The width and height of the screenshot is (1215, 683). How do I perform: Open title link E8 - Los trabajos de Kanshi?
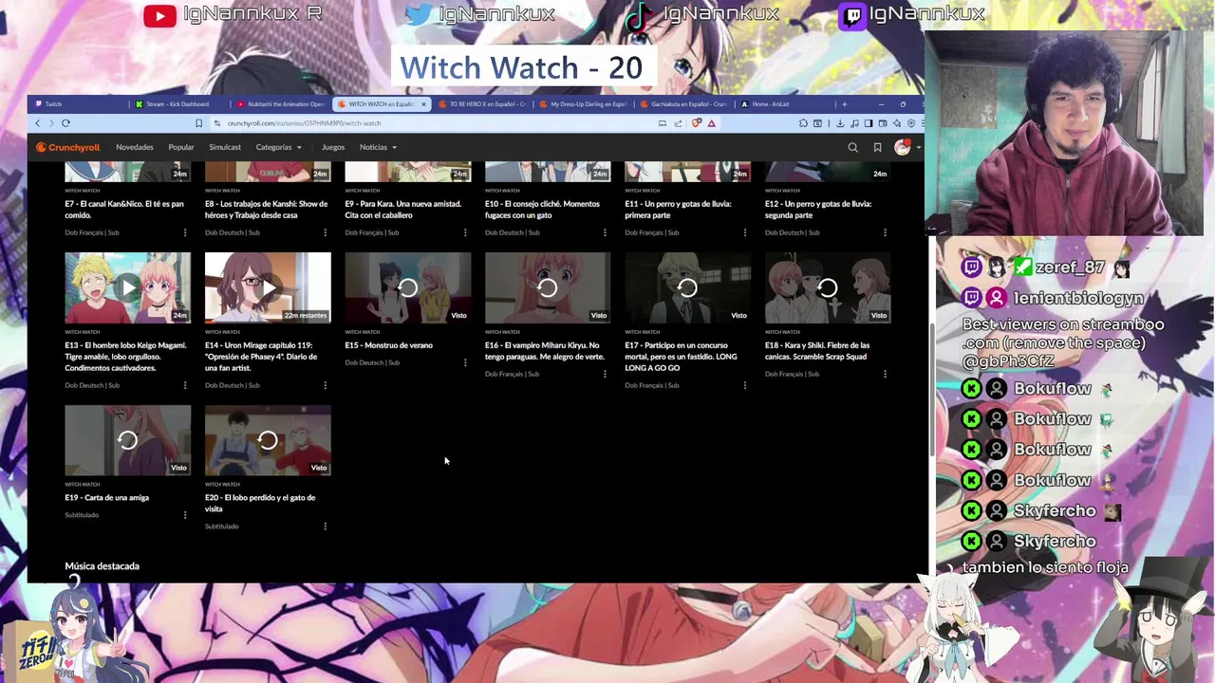coord(266,210)
